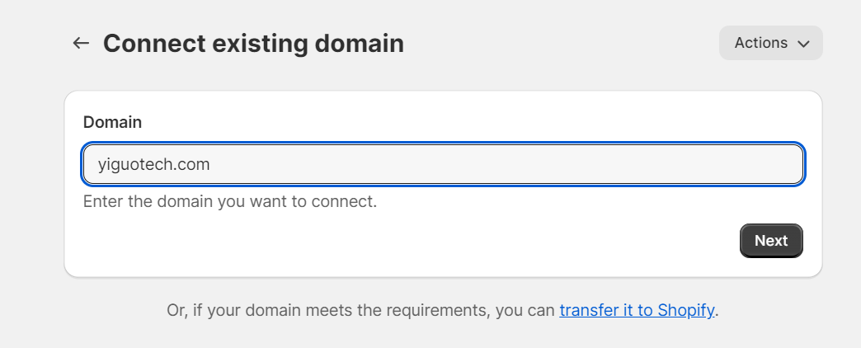Click the Domain text input field
861x348 pixels.
point(443,164)
